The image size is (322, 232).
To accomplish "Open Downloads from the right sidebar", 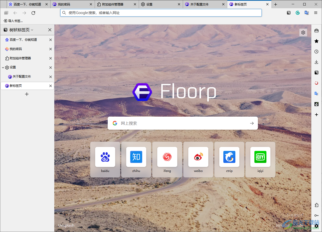I will click(316, 62).
